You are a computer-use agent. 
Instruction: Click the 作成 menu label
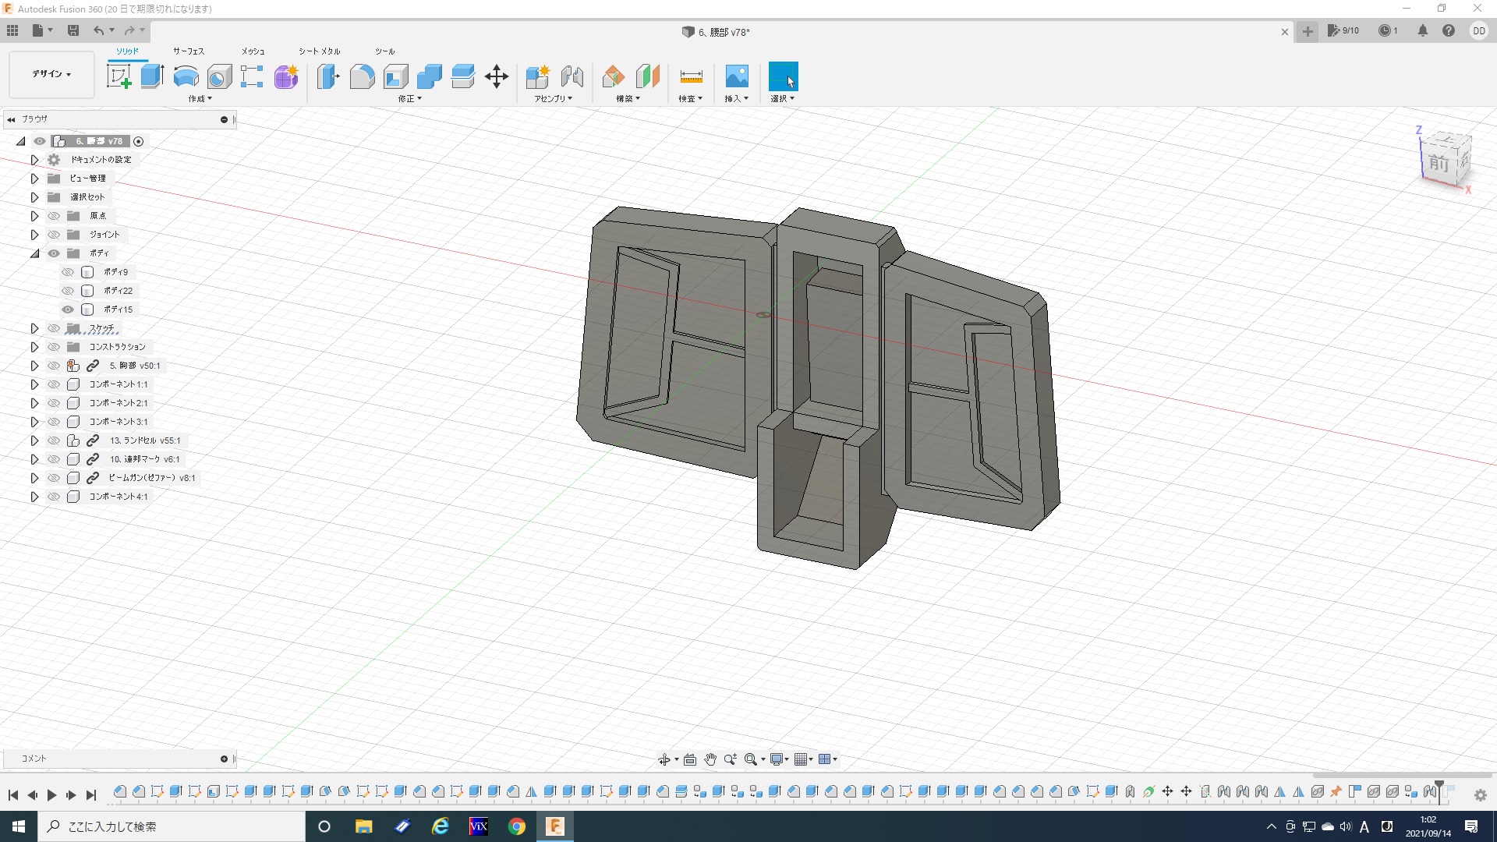click(200, 99)
